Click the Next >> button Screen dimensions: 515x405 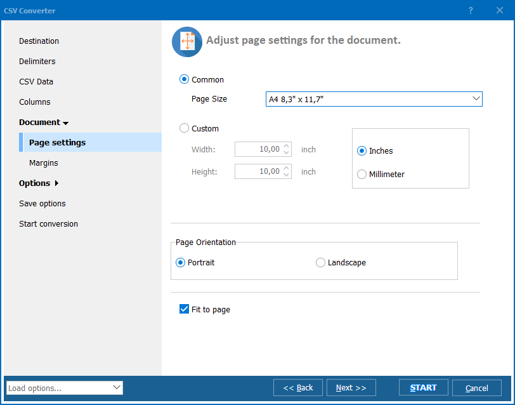351,388
